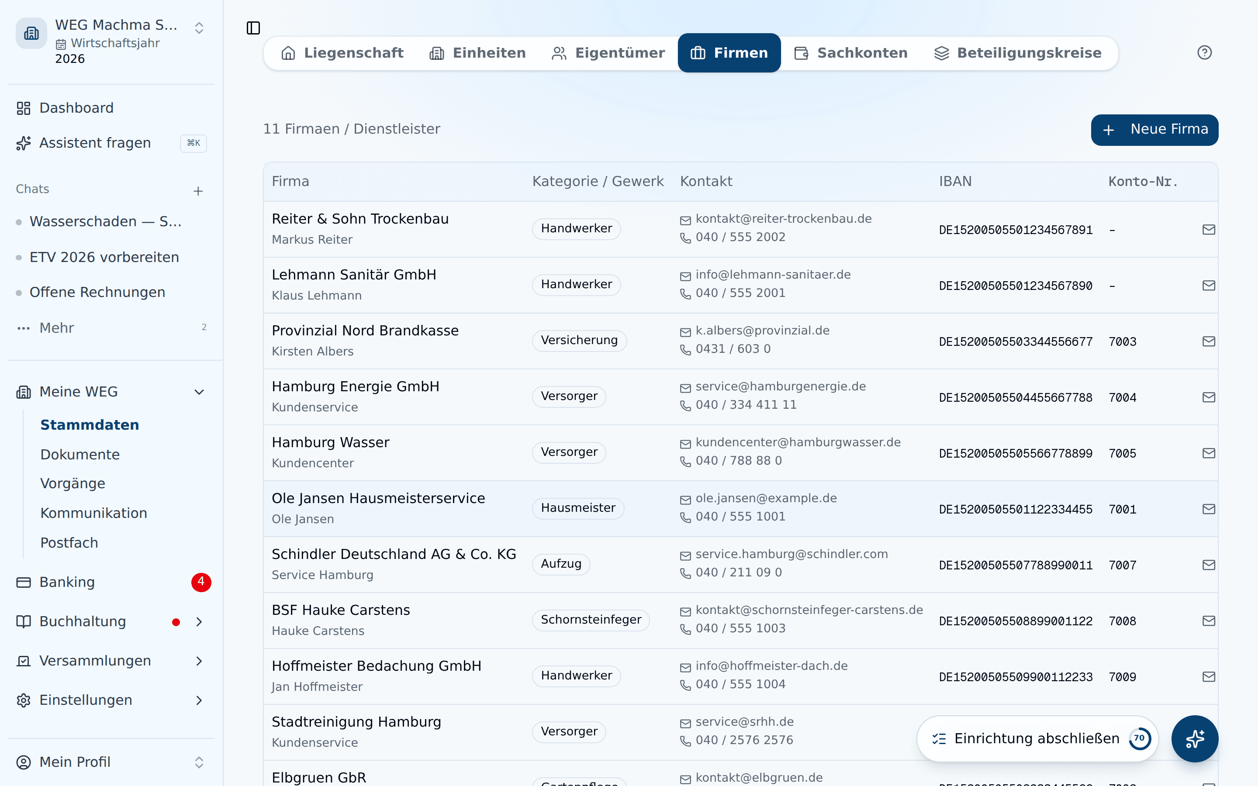Click mail icon in BSF Hauke Carstens row
This screenshot has width=1258, height=786.
1208,621
